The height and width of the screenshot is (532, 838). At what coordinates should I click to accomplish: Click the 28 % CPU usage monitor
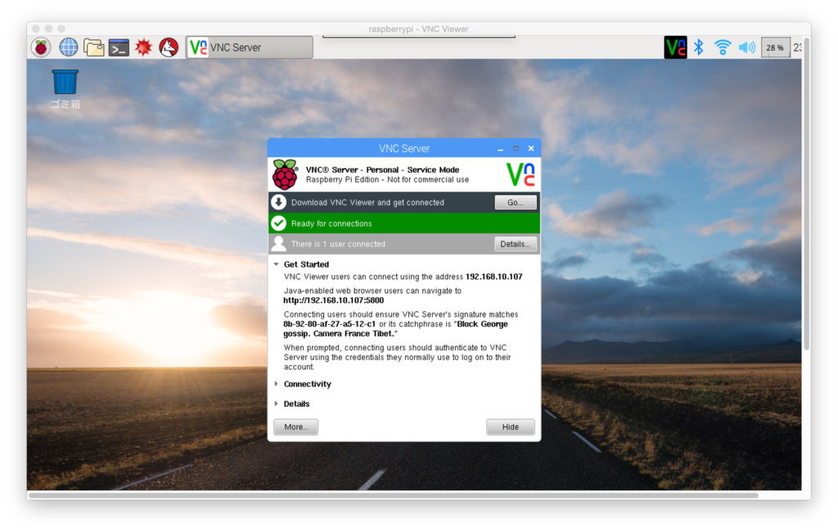coord(775,47)
